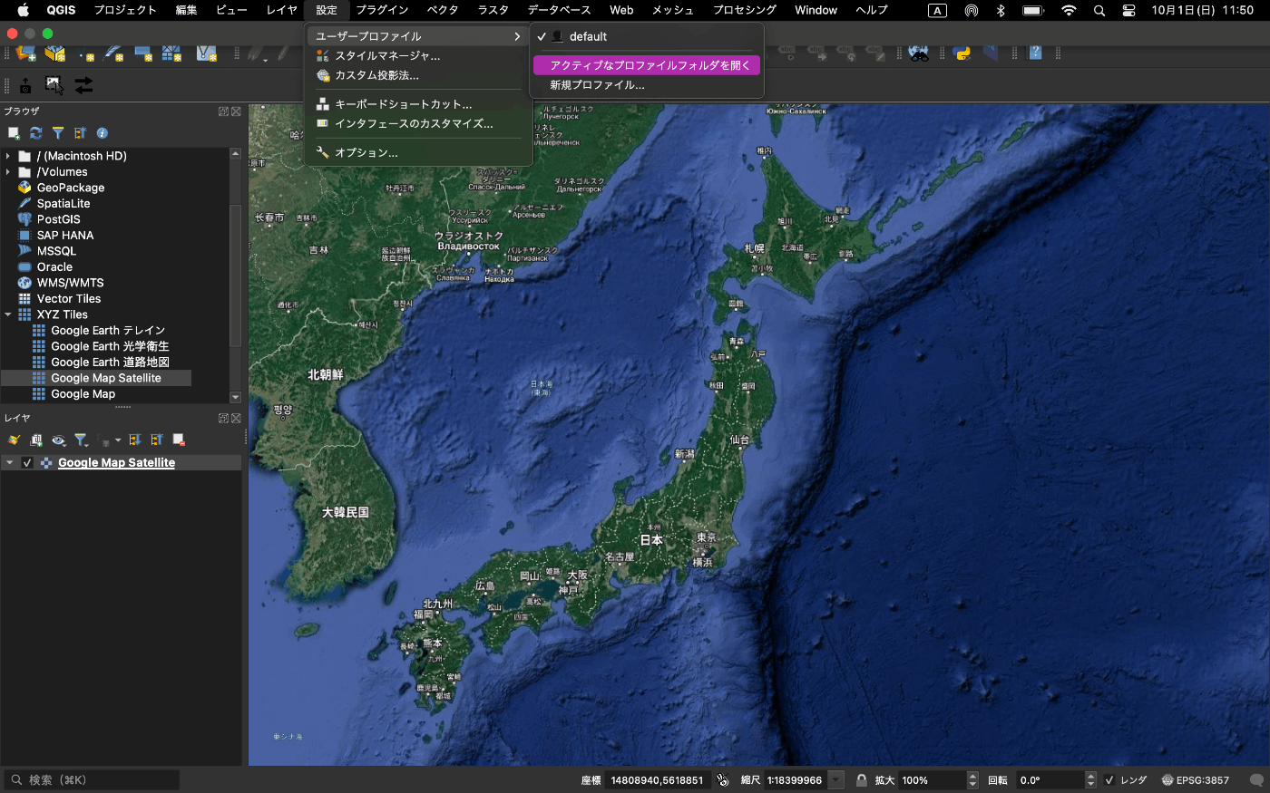Select Google Earth 光学衛生 tile item

pos(110,346)
